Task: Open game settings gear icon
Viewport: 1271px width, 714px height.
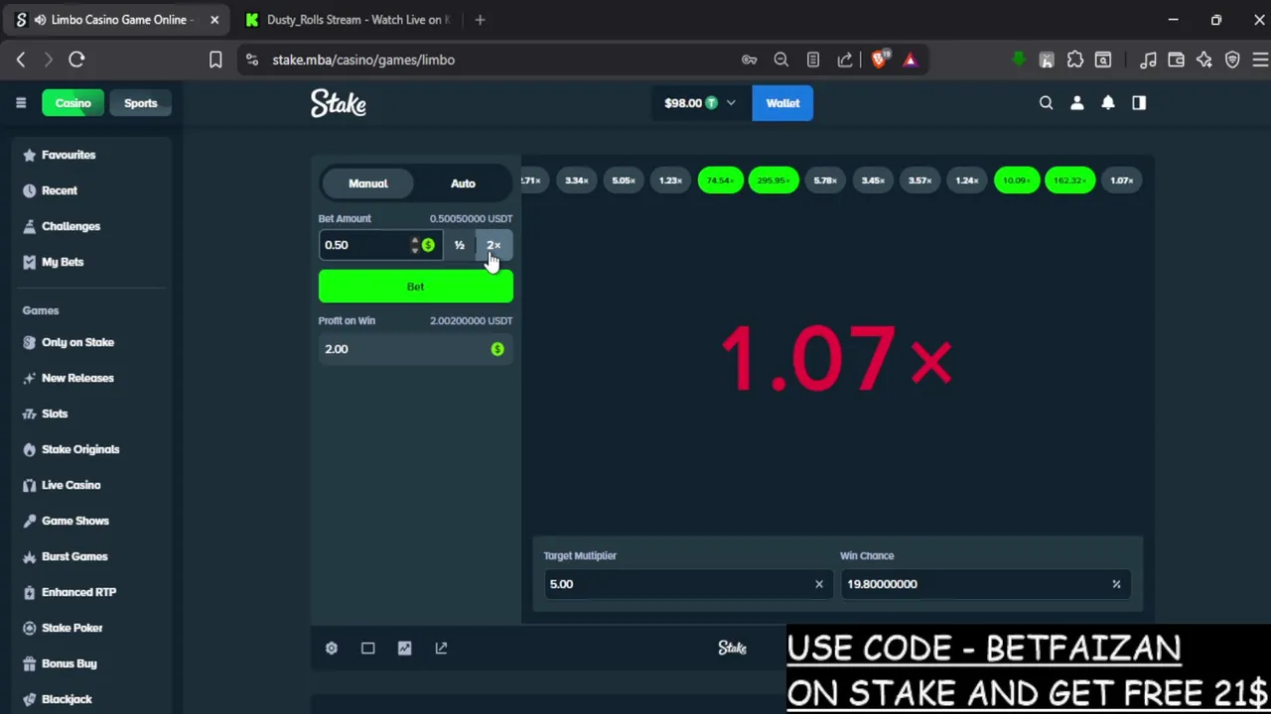Action: 332,649
